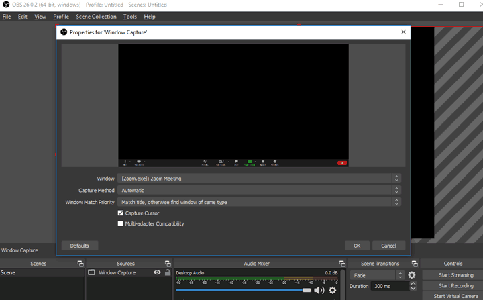Open the Scene Collection menu
This screenshot has width=483, height=300.
(96, 17)
